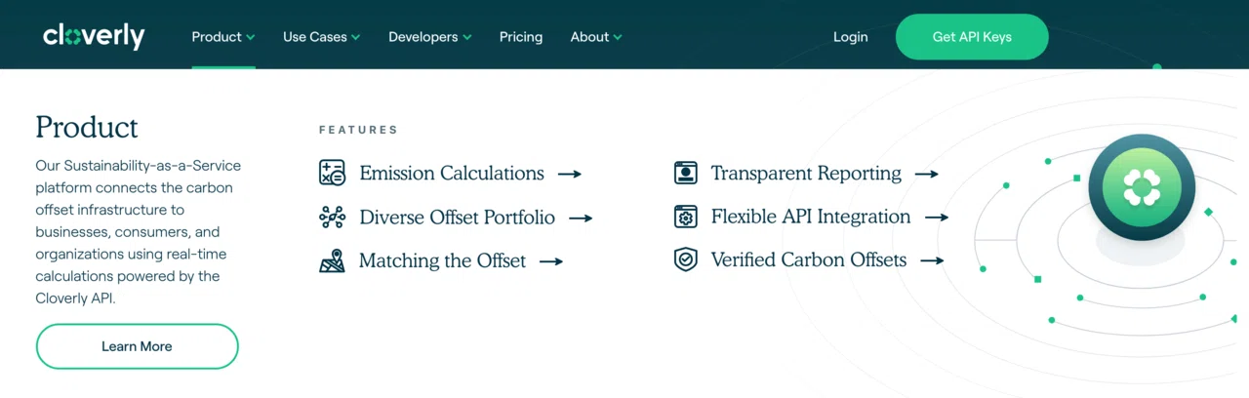Click the arrow beside Matching the Offset

tap(551, 261)
